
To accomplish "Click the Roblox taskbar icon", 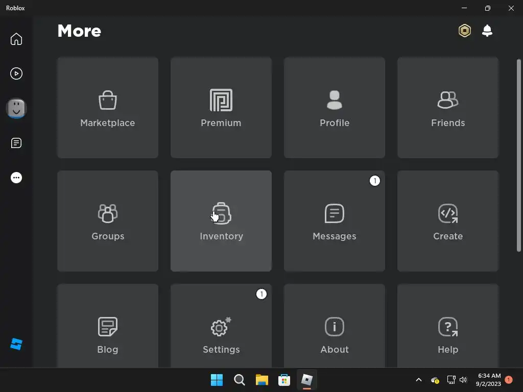I will point(307,380).
